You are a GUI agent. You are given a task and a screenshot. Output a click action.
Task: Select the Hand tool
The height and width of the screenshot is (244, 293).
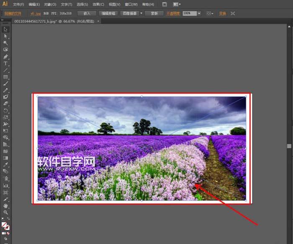[5, 206]
